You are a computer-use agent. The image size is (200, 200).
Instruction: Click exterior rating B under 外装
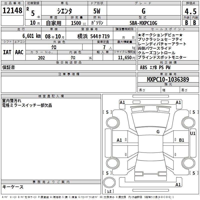click(186, 23)
